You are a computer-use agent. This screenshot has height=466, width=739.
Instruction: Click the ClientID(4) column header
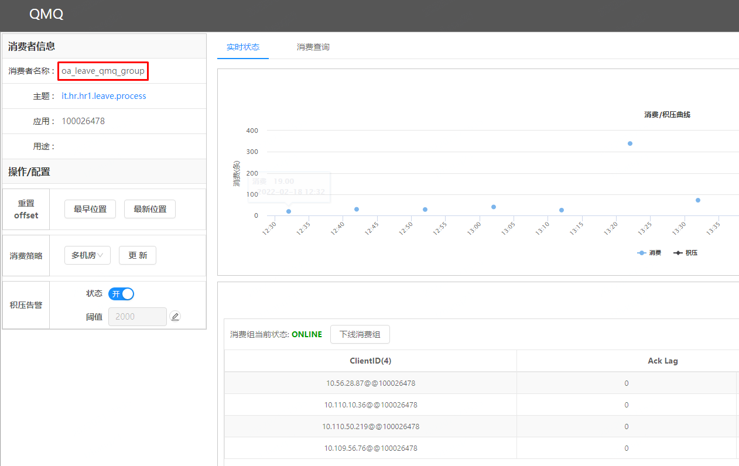click(x=371, y=361)
